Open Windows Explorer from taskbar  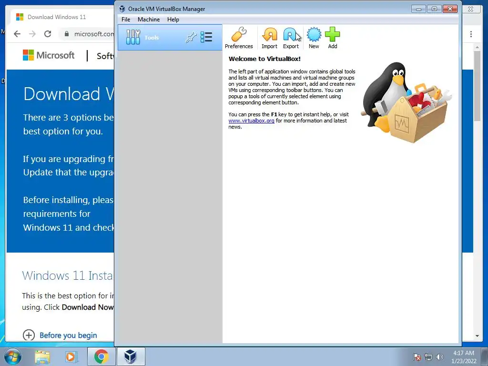point(42,356)
